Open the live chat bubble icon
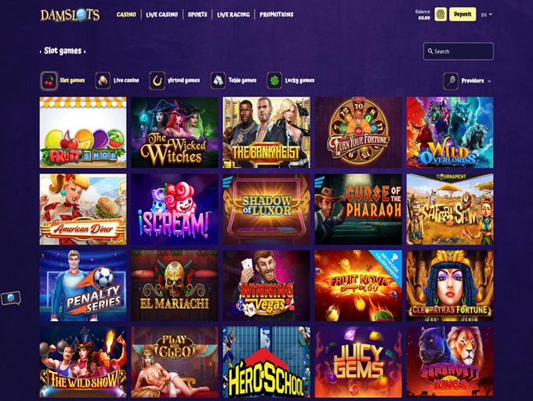The image size is (533, 401). coord(11,298)
